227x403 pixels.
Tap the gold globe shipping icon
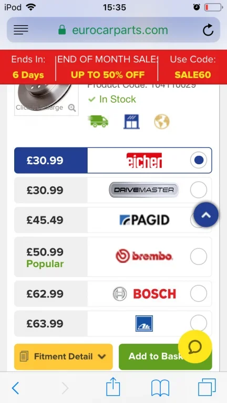(x=162, y=121)
